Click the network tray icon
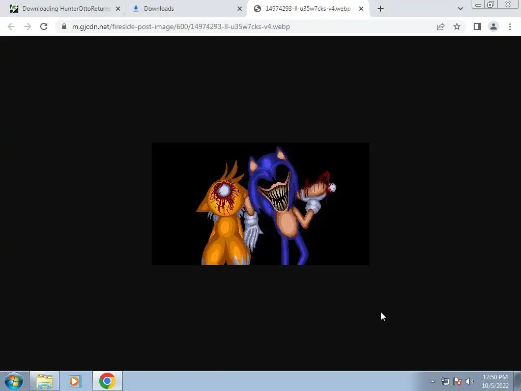 445,381
